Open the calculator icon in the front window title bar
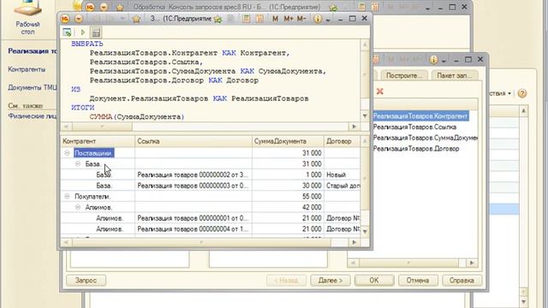The width and height of the screenshot is (548, 308). pos(247,19)
